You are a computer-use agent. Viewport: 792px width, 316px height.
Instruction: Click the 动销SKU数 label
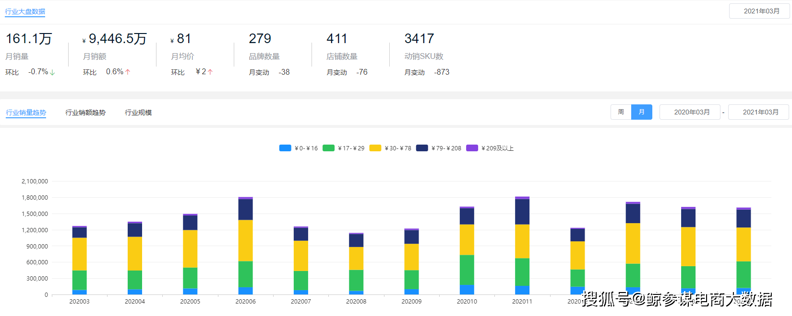pyautogui.click(x=424, y=56)
